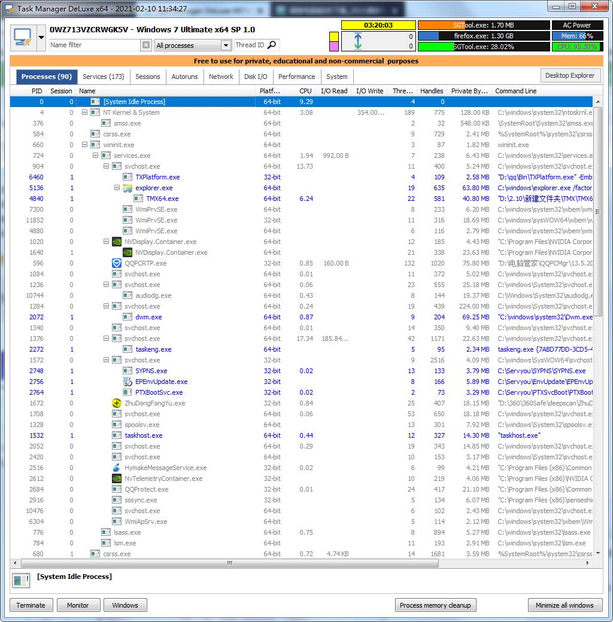
Task: Open the Disk I/O tab
Action: click(256, 77)
